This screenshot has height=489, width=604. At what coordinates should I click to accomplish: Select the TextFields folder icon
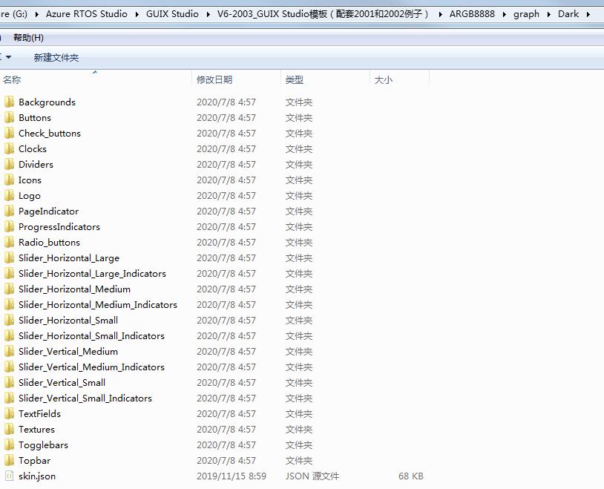[9, 414]
